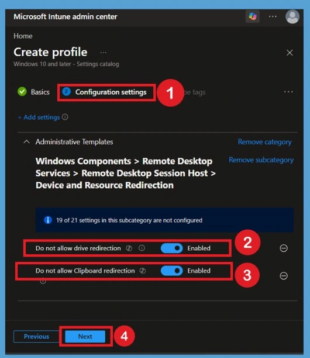Click Enabled label for Clipboard redirection
This screenshot has height=358, width=310.
click(x=199, y=271)
